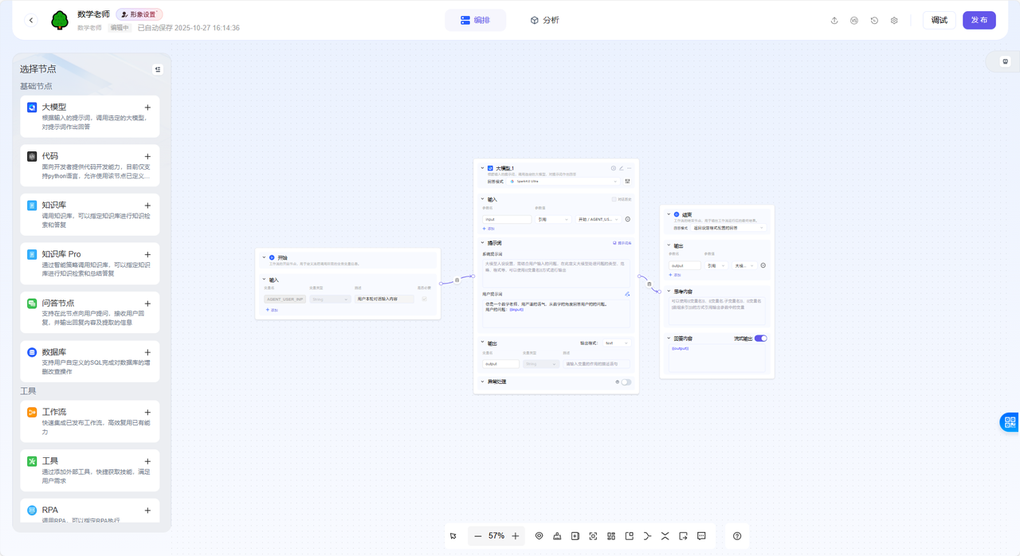Open the version history clock icon
Image resolution: width=1020 pixels, height=556 pixels.
pos(874,21)
